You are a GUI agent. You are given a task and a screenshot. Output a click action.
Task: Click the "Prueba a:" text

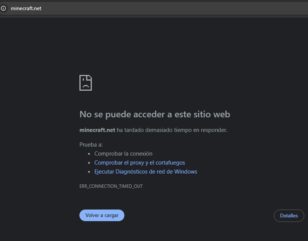(x=91, y=145)
